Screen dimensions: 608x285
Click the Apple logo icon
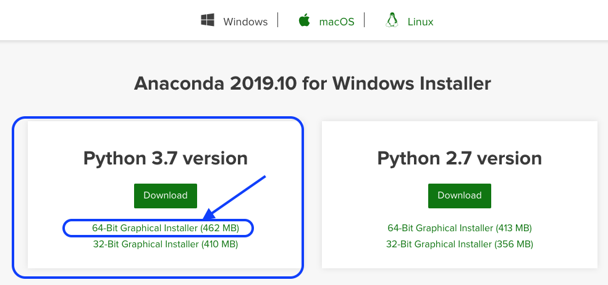(x=304, y=20)
